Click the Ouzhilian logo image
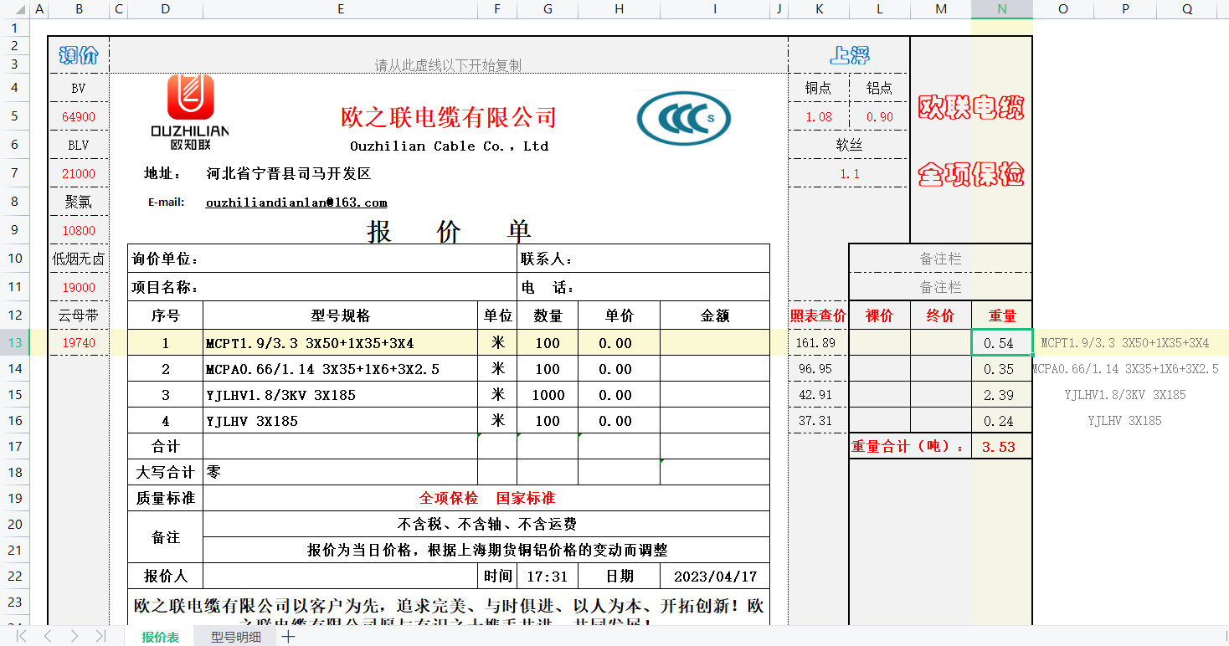This screenshot has height=646, width=1229. (x=190, y=111)
